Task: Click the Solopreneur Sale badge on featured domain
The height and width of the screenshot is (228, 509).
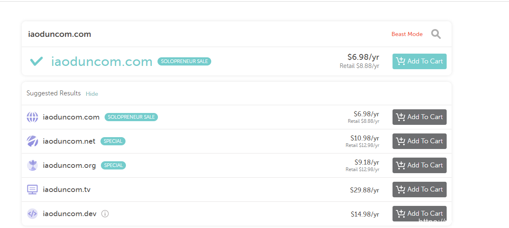Action: [x=184, y=61]
